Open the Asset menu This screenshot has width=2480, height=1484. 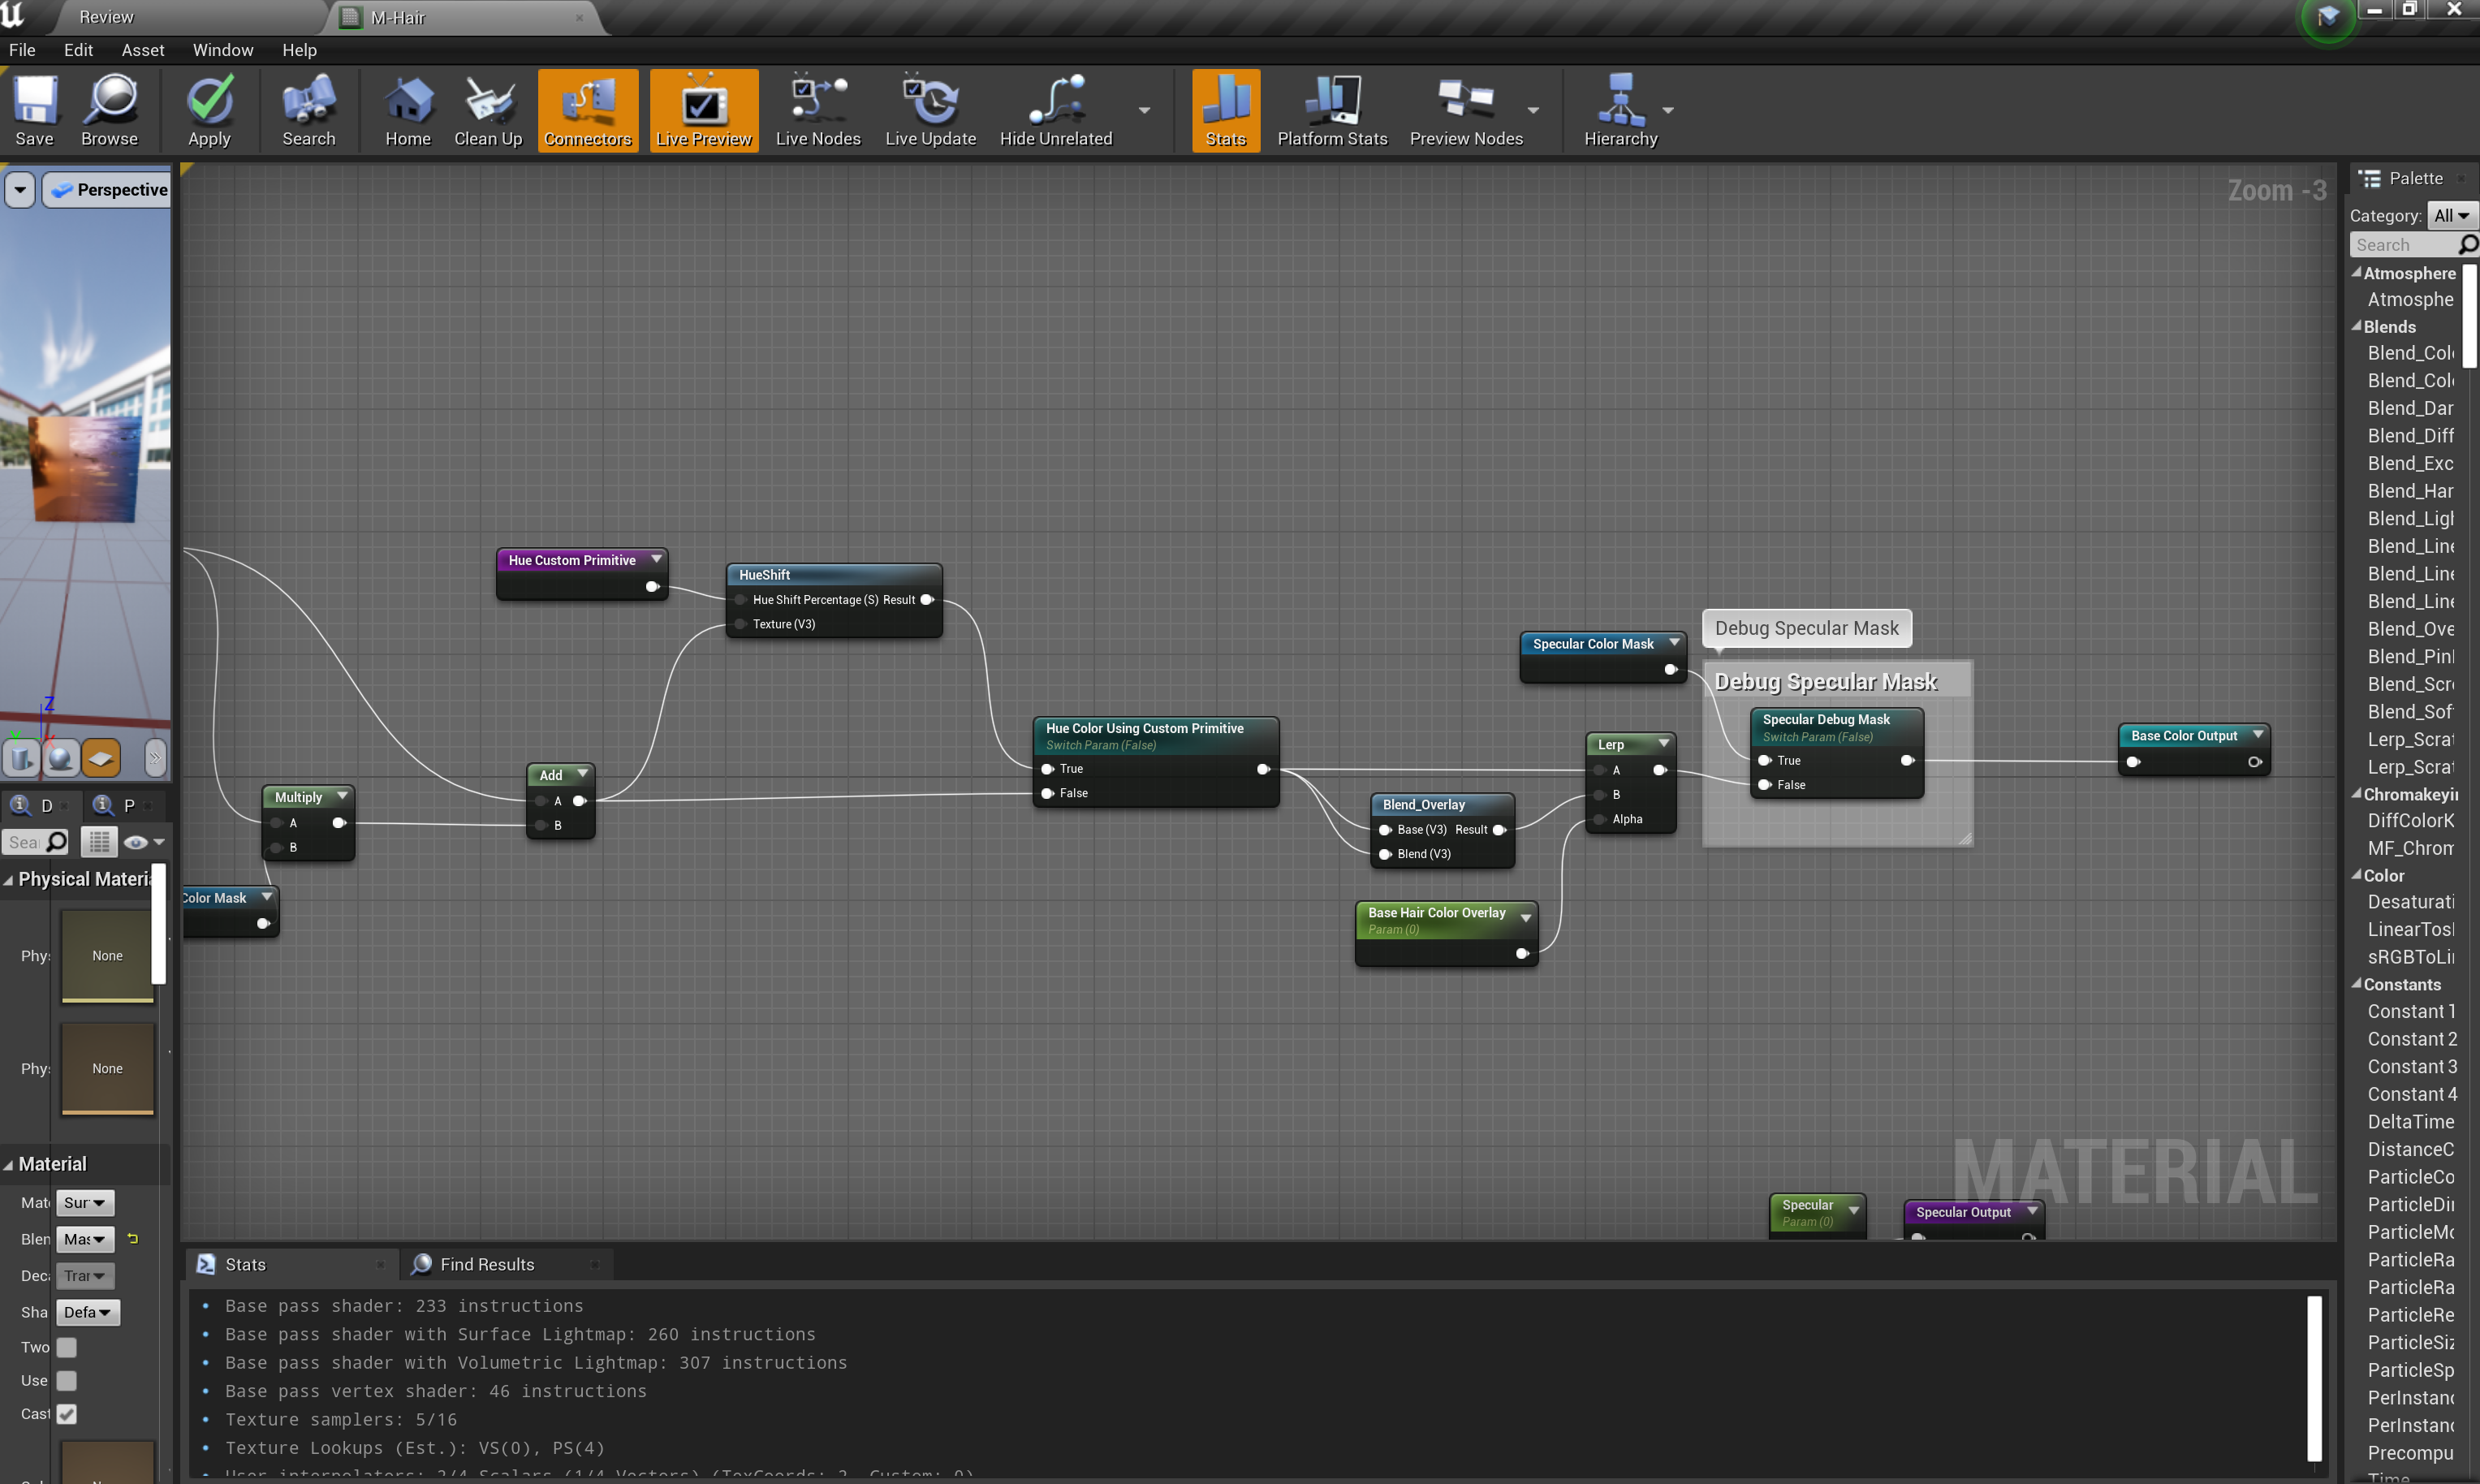point(143,50)
